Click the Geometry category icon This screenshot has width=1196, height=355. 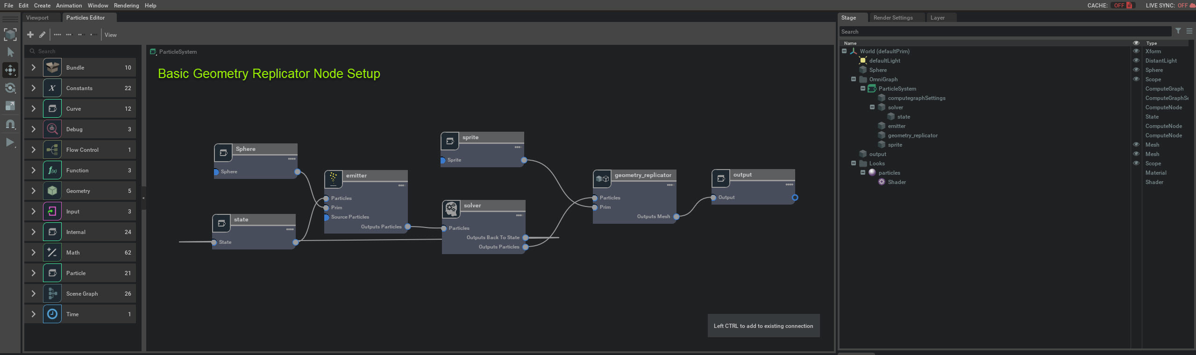point(52,191)
